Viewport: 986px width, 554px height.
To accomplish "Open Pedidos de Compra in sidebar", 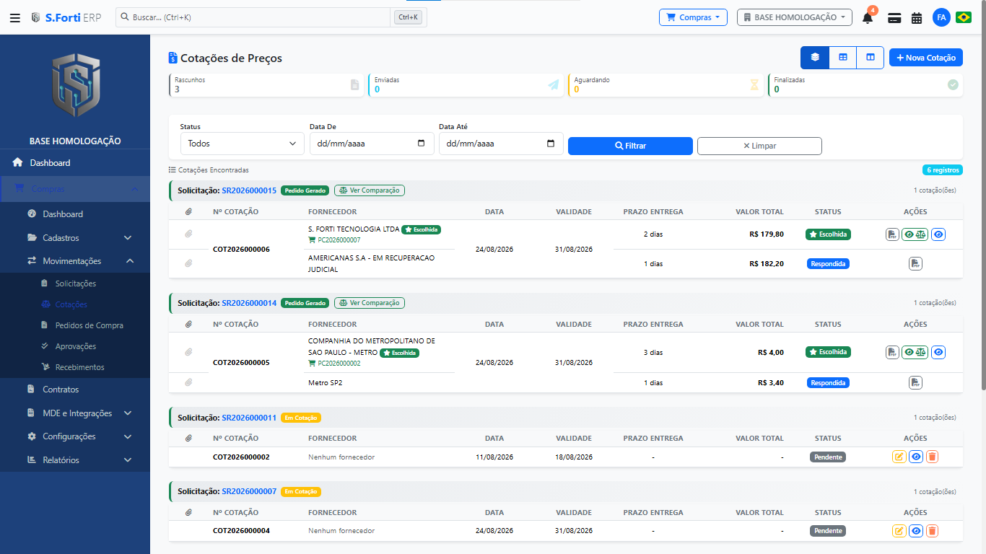I will [x=75, y=325].
